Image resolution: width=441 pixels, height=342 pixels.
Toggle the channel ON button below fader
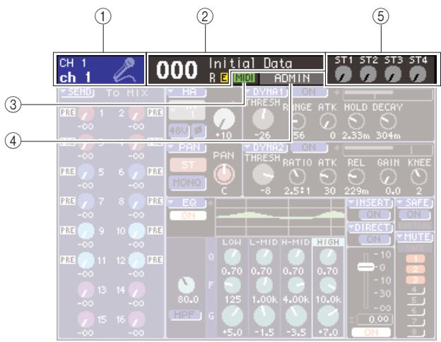(x=371, y=332)
